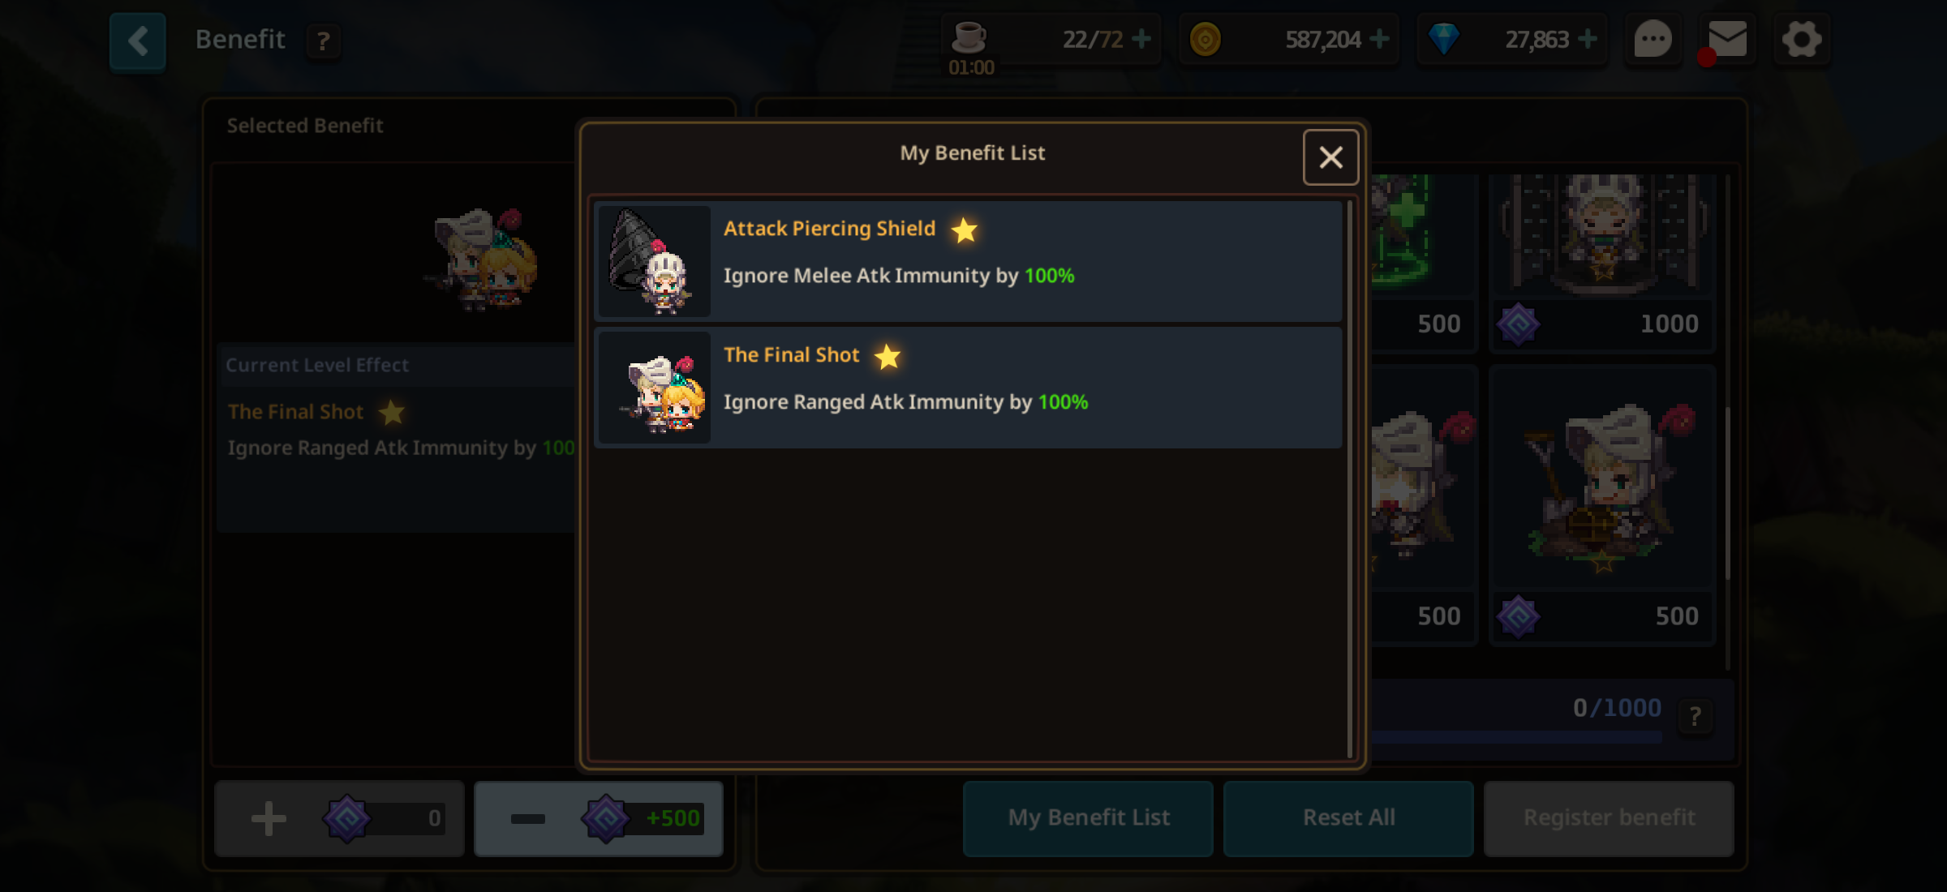Screen dimensions: 1947x892
Task: Open the settings gear icon
Action: point(1802,39)
